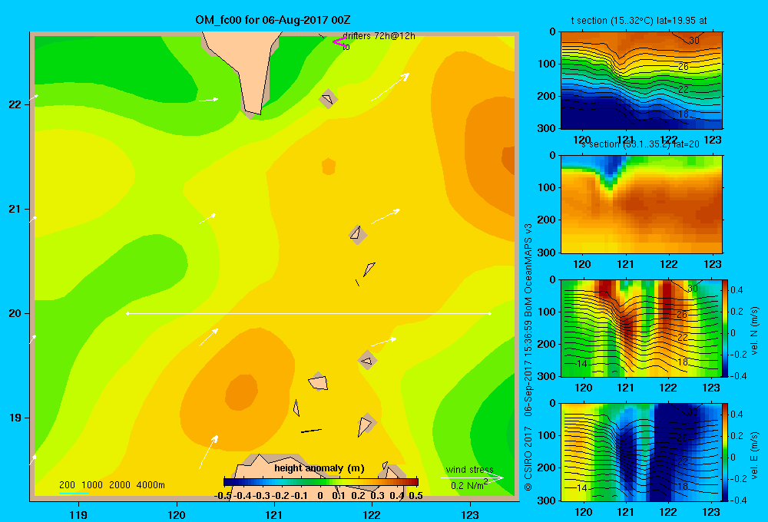This screenshot has height=522, width=768.
Task: Click the 18 contour label in temperature section
Action: click(684, 114)
